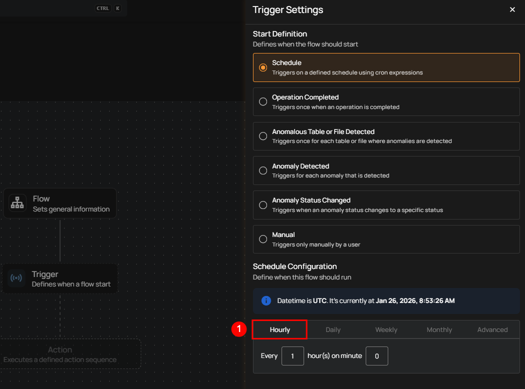Image resolution: width=525 pixels, height=389 pixels.
Task: Click the on-minute input field
Action: point(377,356)
